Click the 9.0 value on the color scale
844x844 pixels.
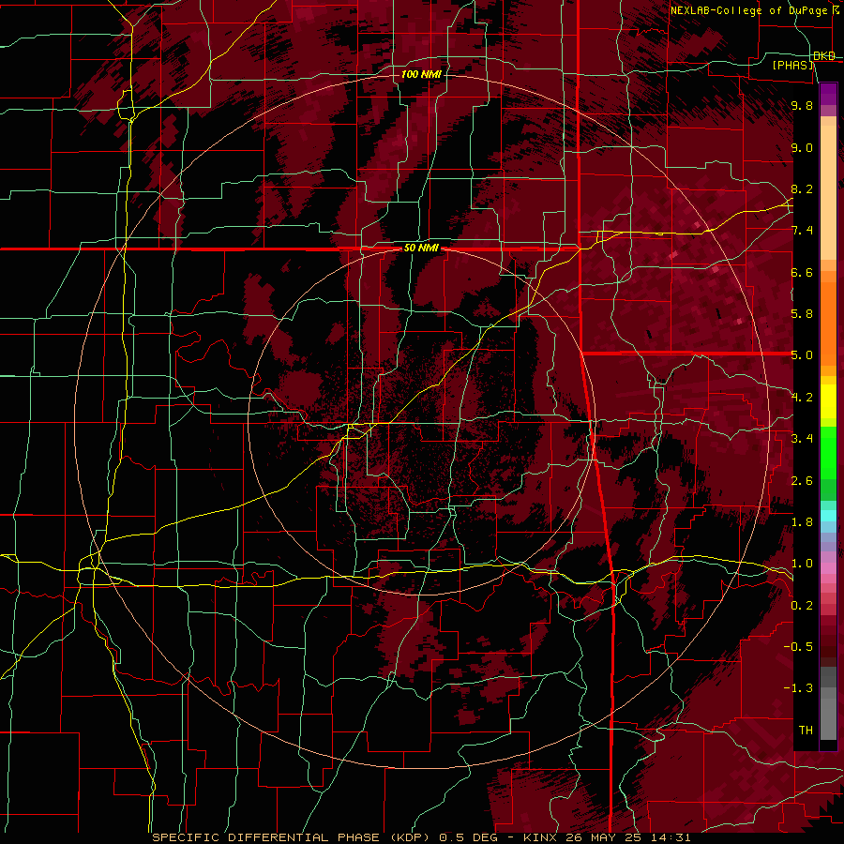coord(802,147)
